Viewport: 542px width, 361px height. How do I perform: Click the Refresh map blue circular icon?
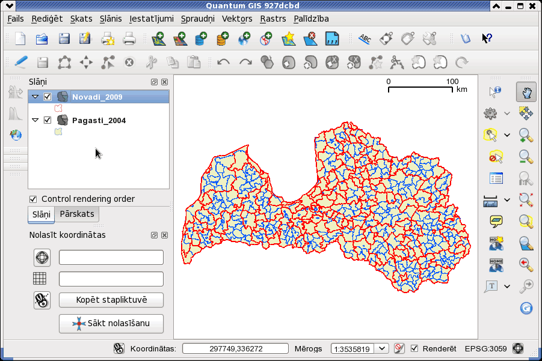(526, 308)
